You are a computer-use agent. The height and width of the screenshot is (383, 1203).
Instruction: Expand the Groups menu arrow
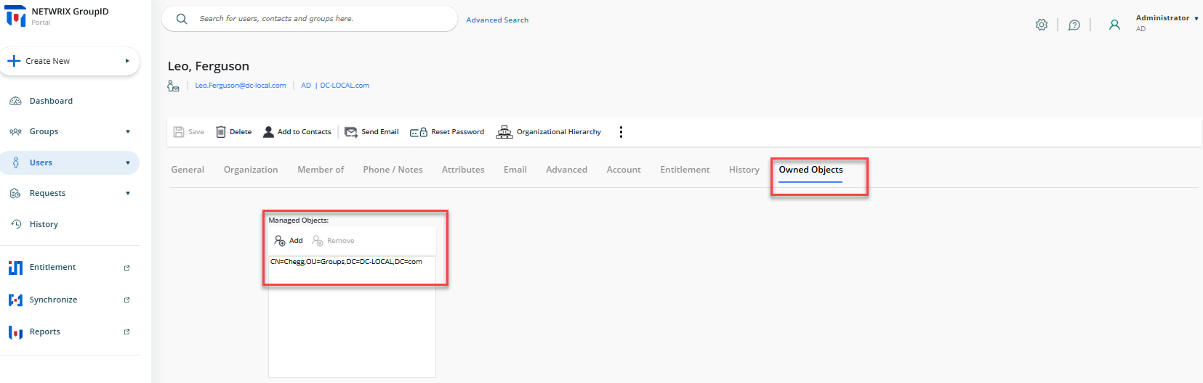pos(128,131)
